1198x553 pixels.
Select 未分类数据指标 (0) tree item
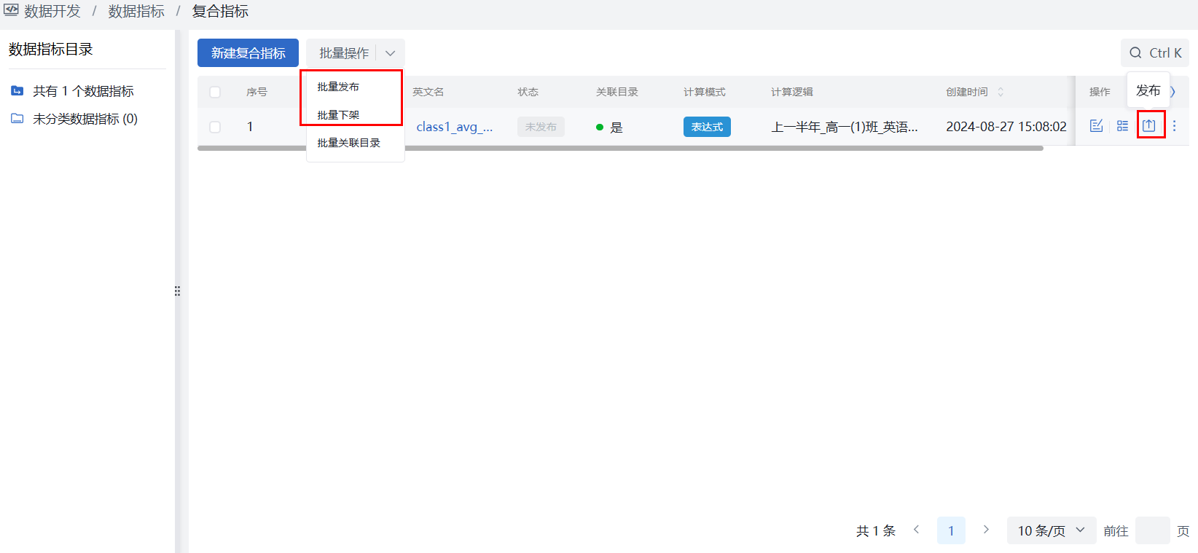point(85,119)
